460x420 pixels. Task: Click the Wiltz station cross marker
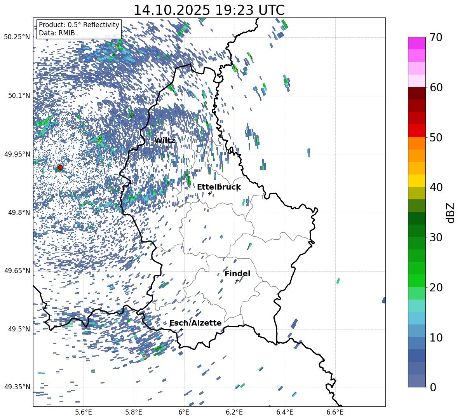click(167, 147)
